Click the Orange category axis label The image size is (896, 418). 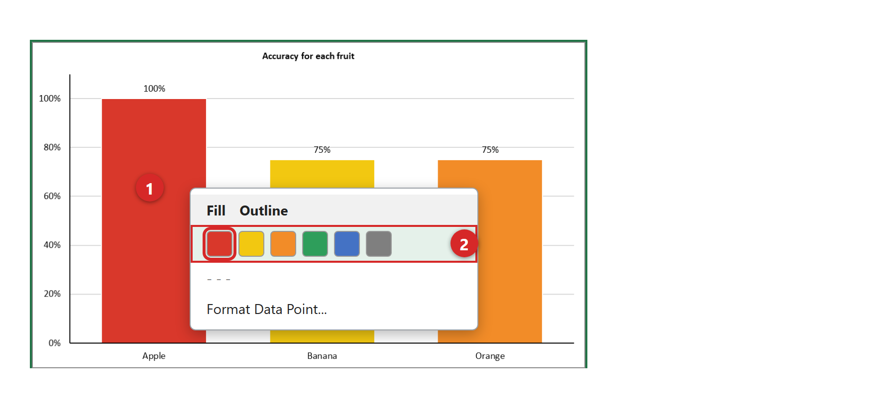pos(490,356)
